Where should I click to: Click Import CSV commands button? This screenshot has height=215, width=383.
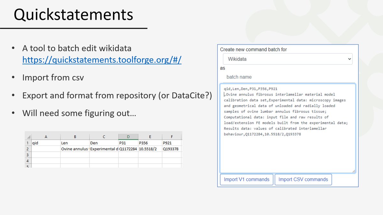pos(303,179)
